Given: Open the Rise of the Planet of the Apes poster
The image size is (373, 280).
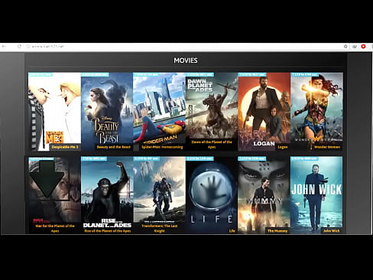Looking at the screenshot, I should pyautogui.click(x=107, y=195).
